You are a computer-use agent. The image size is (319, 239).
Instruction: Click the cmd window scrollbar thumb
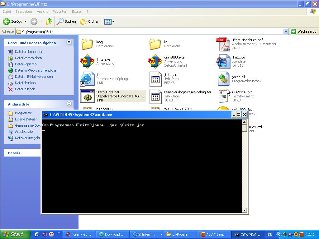click(244, 128)
